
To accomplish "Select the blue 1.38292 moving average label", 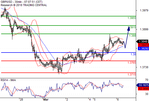I will click(143, 48).
